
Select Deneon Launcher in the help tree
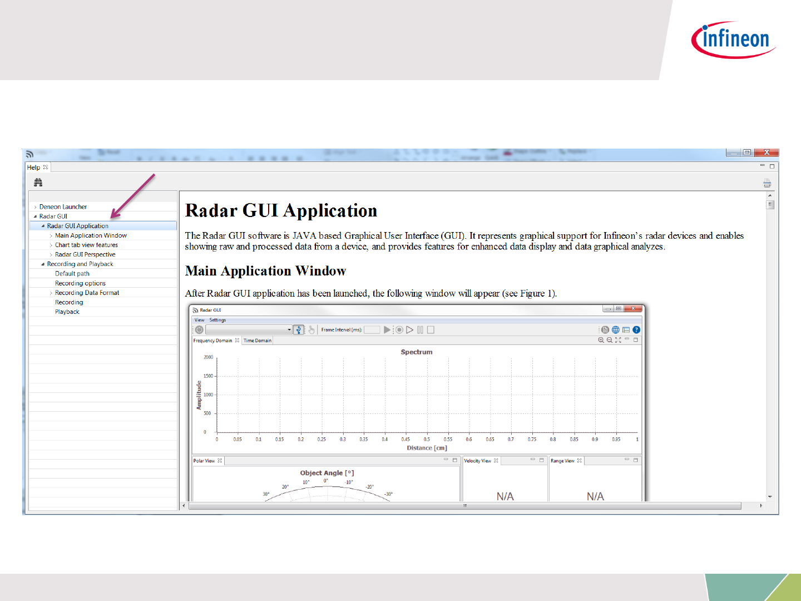coord(63,207)
